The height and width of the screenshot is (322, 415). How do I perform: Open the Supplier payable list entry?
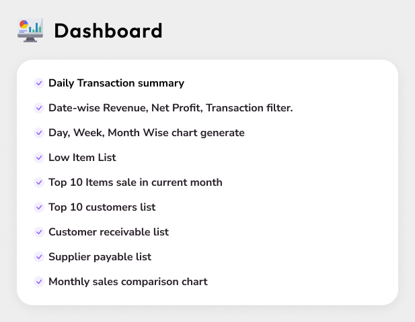100,257
